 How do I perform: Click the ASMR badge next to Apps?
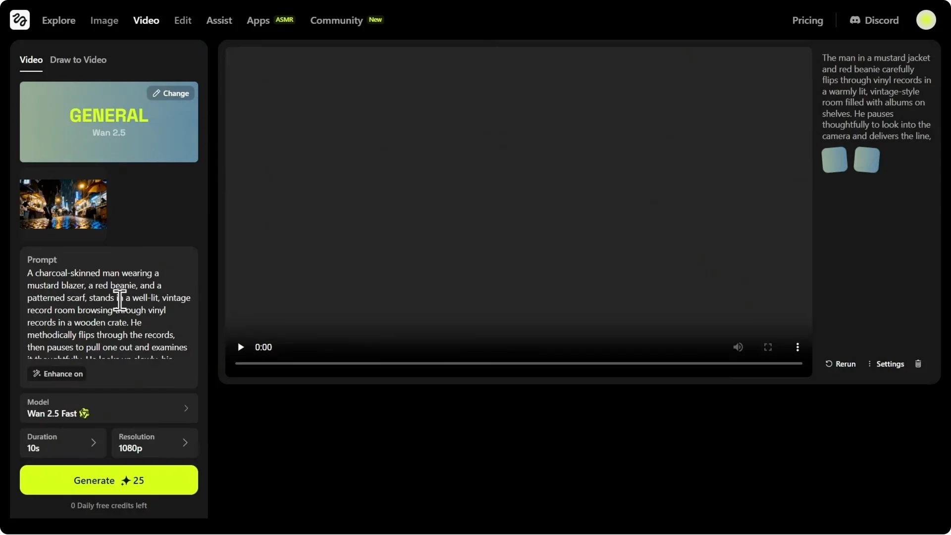[x=285, y=19]
